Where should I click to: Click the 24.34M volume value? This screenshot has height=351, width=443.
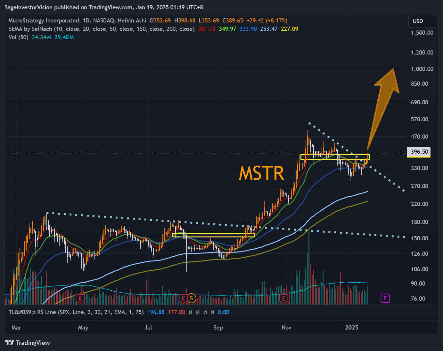coord(42,37)
